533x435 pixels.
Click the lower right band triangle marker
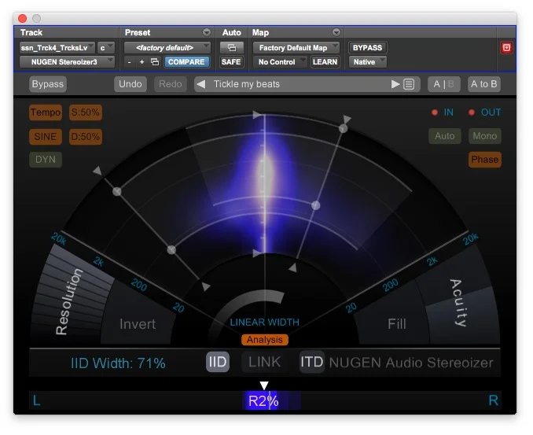tap(292, 268)
